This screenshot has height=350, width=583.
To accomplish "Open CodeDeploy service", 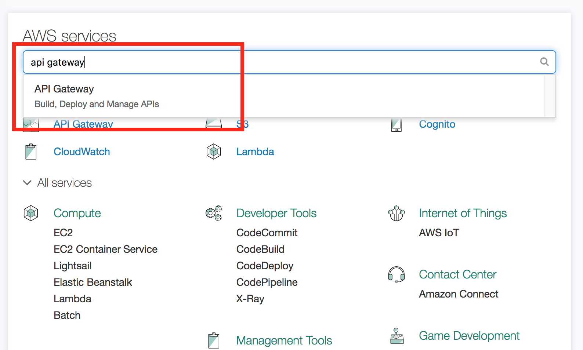I will pos(265,266).
